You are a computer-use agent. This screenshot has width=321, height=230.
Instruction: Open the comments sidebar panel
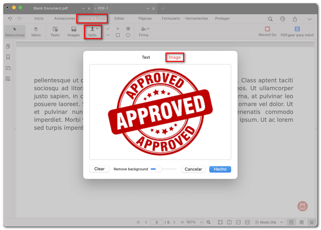tap(8, 68)
